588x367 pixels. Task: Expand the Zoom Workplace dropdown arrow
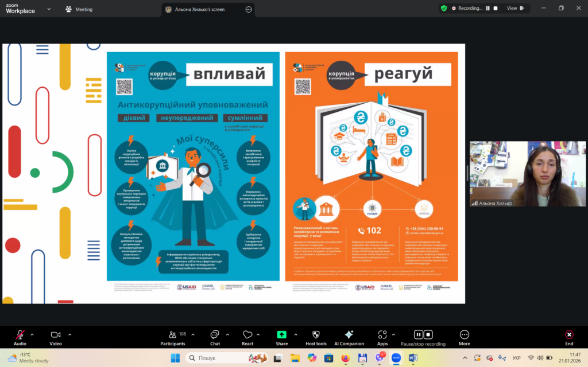point(48,9)
